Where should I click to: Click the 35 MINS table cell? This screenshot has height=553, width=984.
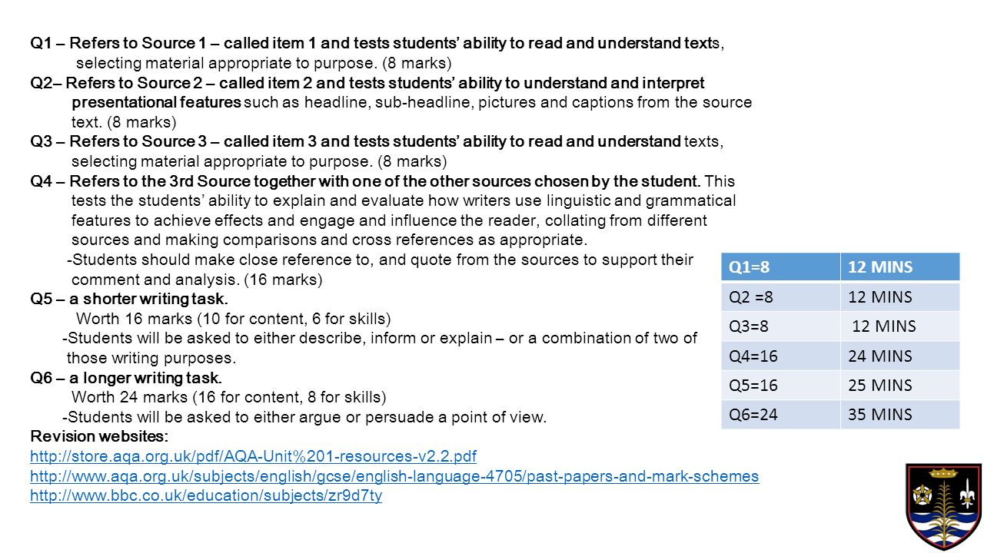tap(900, 414)
